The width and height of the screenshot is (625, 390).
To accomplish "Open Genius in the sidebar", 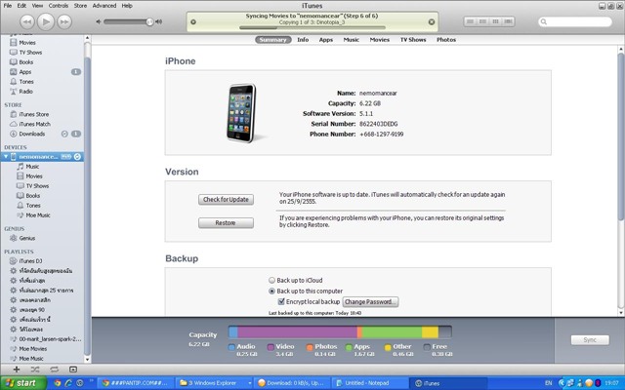I will point(27,238).
